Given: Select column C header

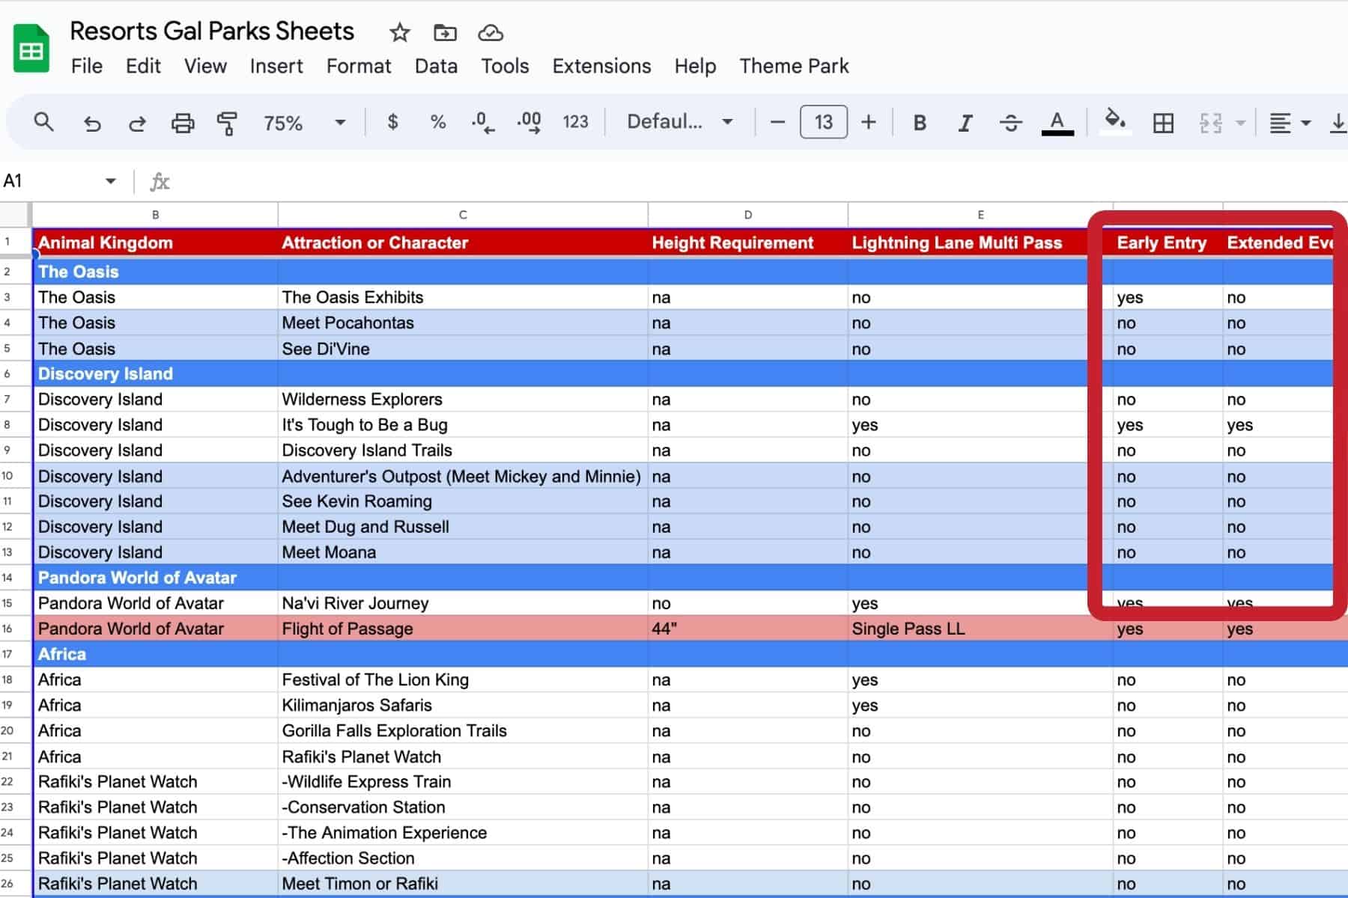Looking at the screenshot, I should coord(463,215).
